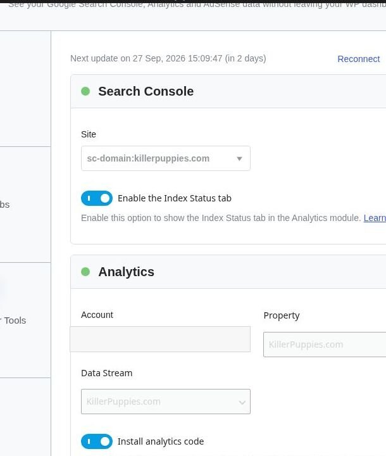Open the Property dropdown KillerPuppies.com

[x=325, y=345]
